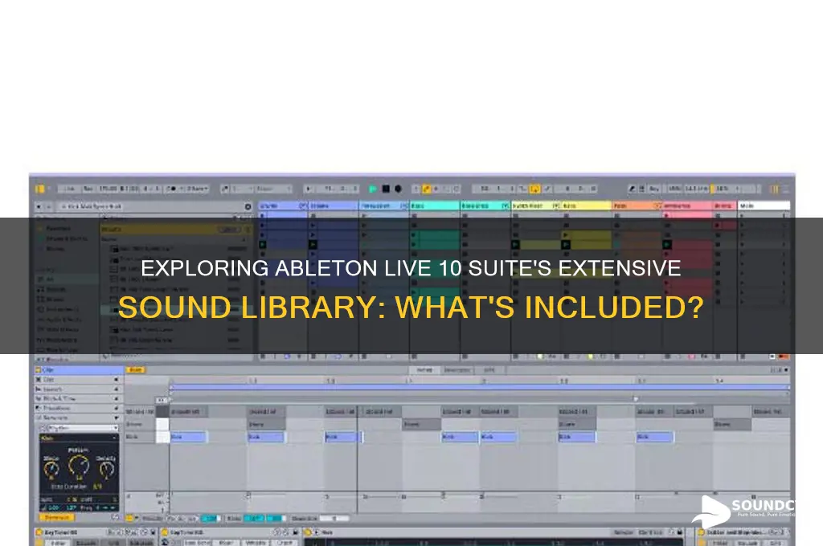The height and width of the screenshot is (546, 823).
Task: Toggle the first KeyTuner 88 device activator
Action: [x=39, y=532]
